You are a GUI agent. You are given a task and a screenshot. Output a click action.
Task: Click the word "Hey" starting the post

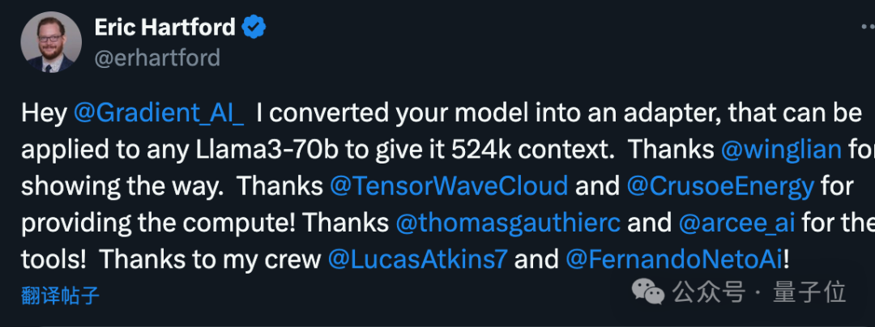[43, 113]
